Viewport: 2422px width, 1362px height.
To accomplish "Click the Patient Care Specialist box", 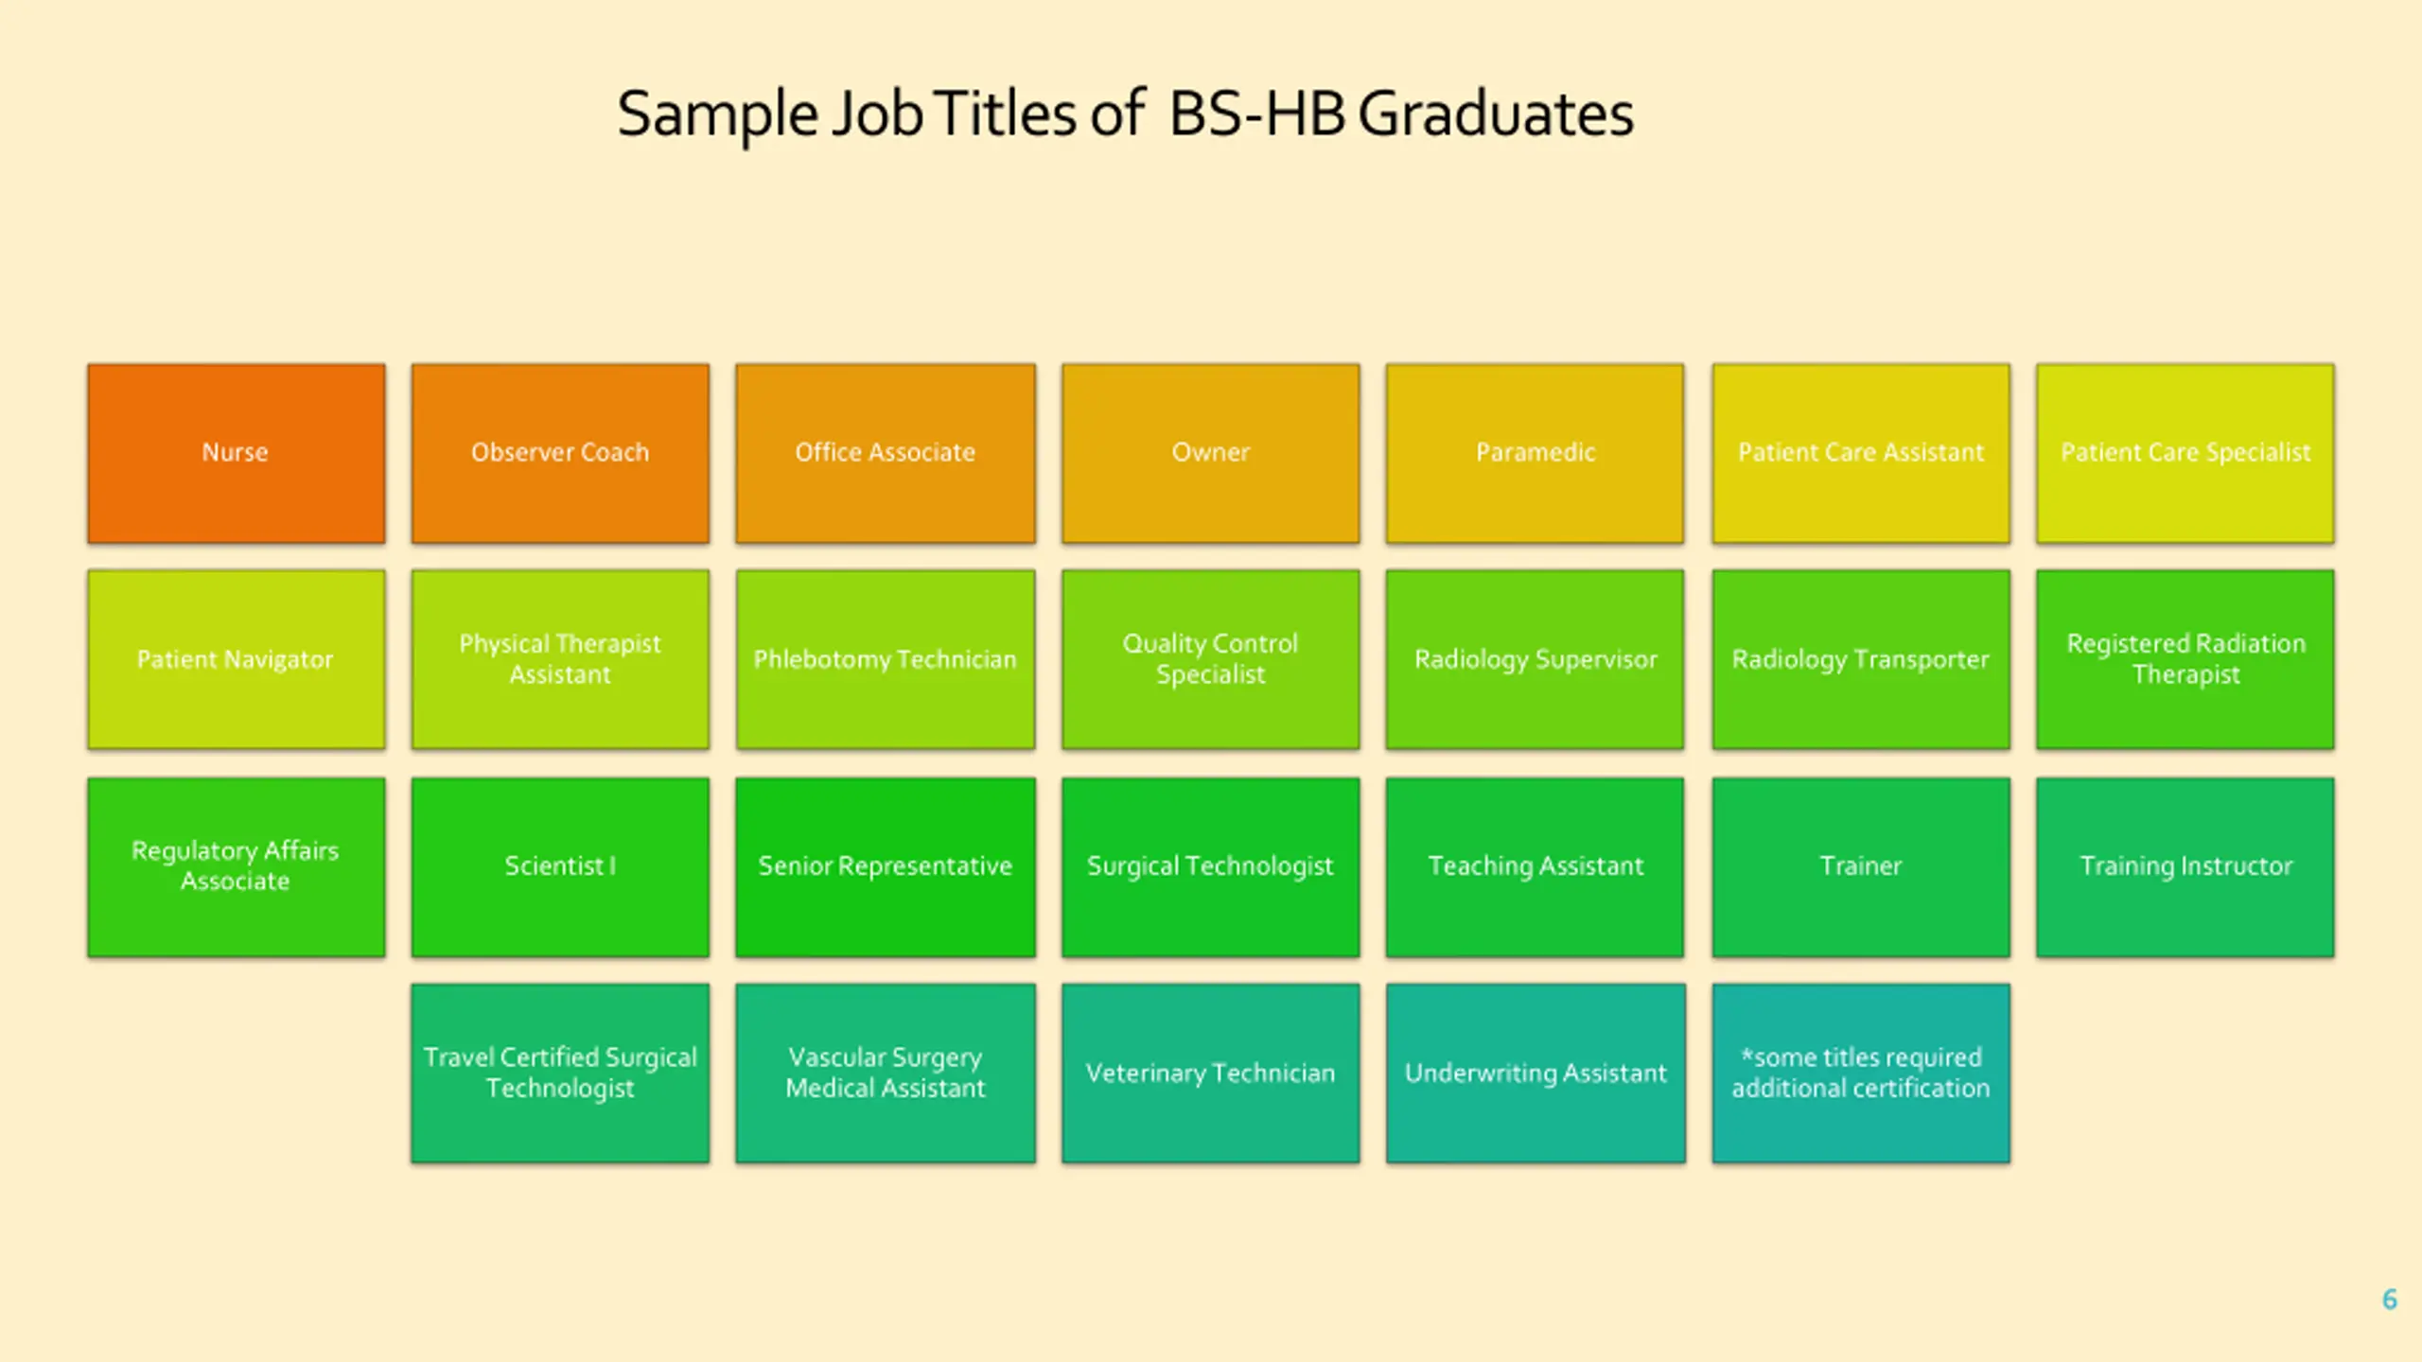I will 2185,453.
